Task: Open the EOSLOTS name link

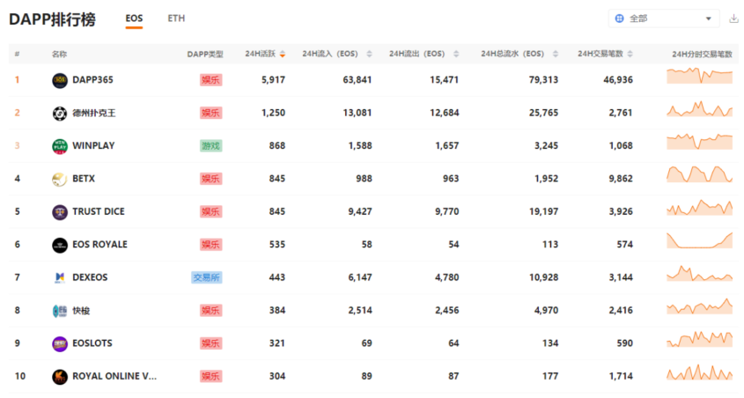Action: point(92,343)
